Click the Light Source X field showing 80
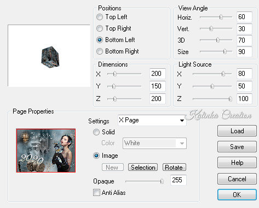This screenshot has width=259, height=208. coord(244,74)
